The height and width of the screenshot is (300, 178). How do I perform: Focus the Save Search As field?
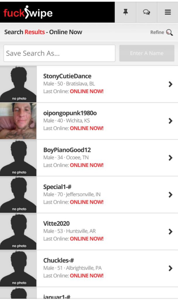coord(59,53)
